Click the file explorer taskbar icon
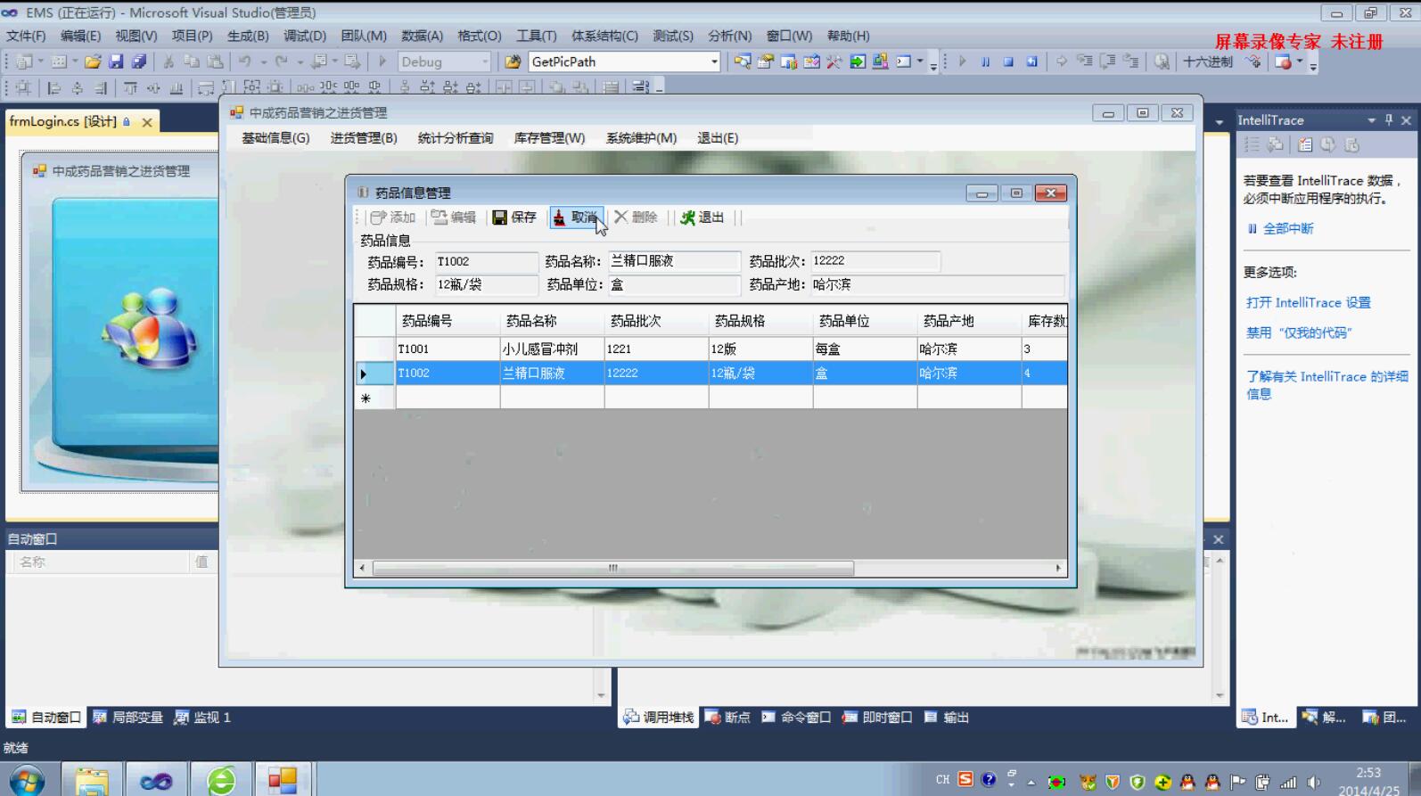This screenshot has width=1421, height=796. click(92, 781)
